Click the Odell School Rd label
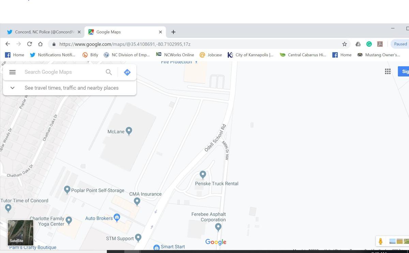 click(215, 138)
